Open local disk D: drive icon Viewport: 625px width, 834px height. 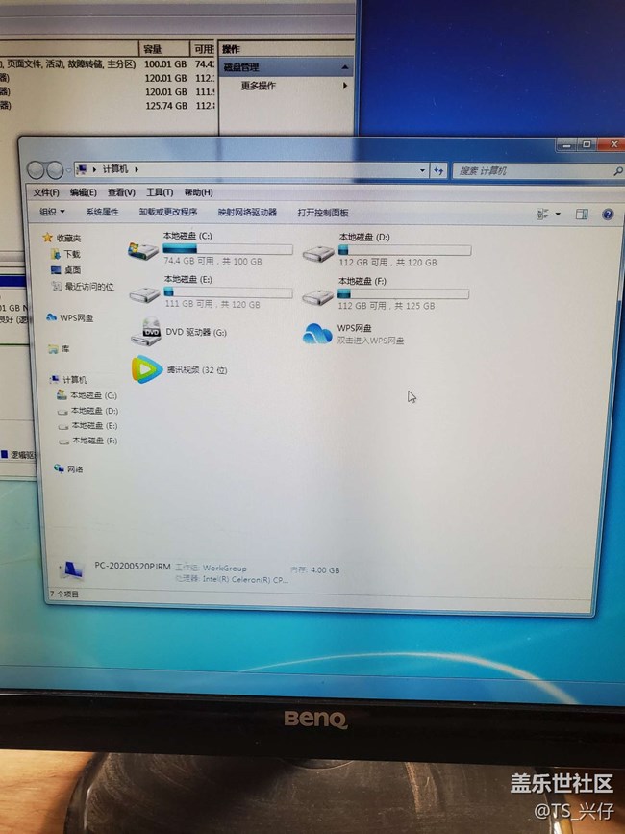pyautogui.click(x=318, y=252)
